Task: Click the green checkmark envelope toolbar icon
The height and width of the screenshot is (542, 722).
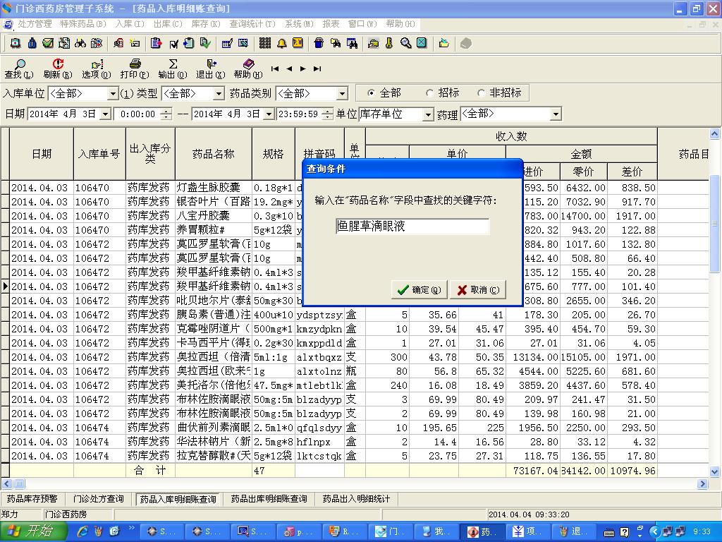Action: (48, 43)
